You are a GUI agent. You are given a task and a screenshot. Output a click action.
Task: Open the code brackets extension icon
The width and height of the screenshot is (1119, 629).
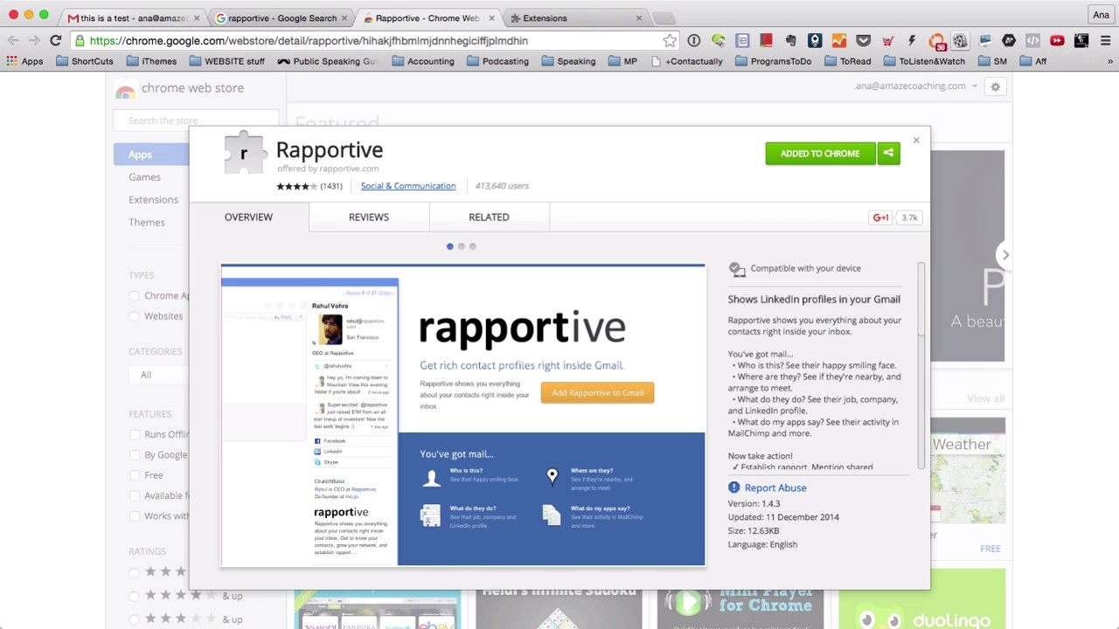coord(1032,40)
